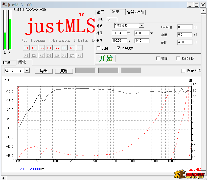
Task: Select preset slot S4
Action: click(49, 48)
